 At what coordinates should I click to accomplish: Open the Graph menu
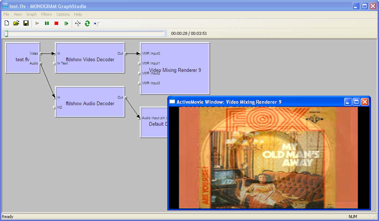pyautogui.click(x=31, y=14)
